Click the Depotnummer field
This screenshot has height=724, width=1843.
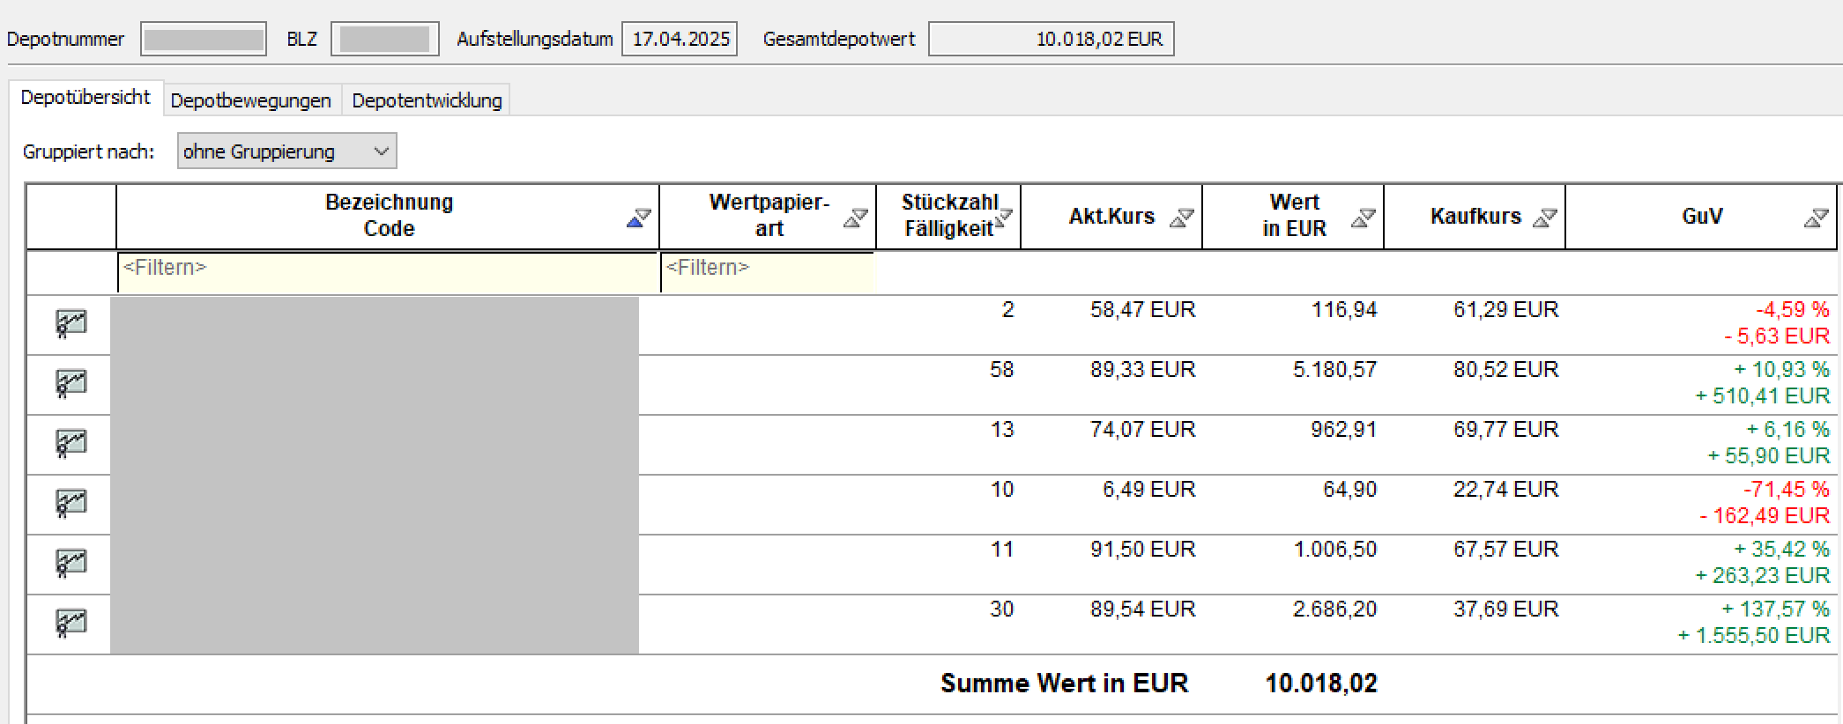pyautogui.click(x=204, y=39)
